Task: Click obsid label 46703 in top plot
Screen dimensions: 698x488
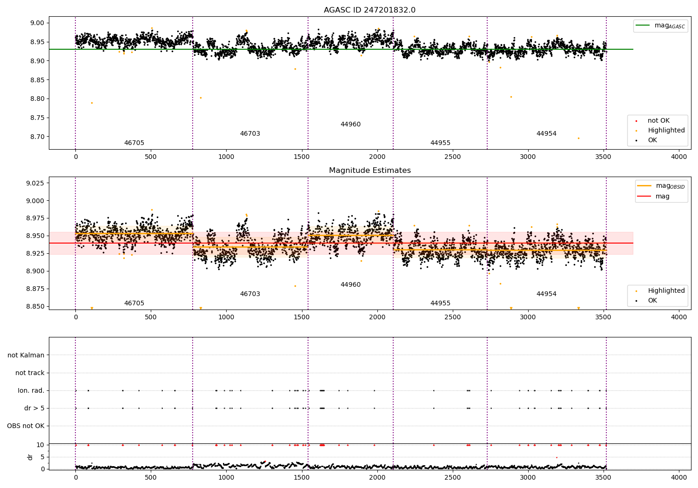Action: tap(250, 134)
